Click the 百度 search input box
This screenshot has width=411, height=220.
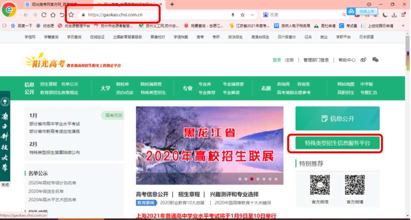coord(304,15)
